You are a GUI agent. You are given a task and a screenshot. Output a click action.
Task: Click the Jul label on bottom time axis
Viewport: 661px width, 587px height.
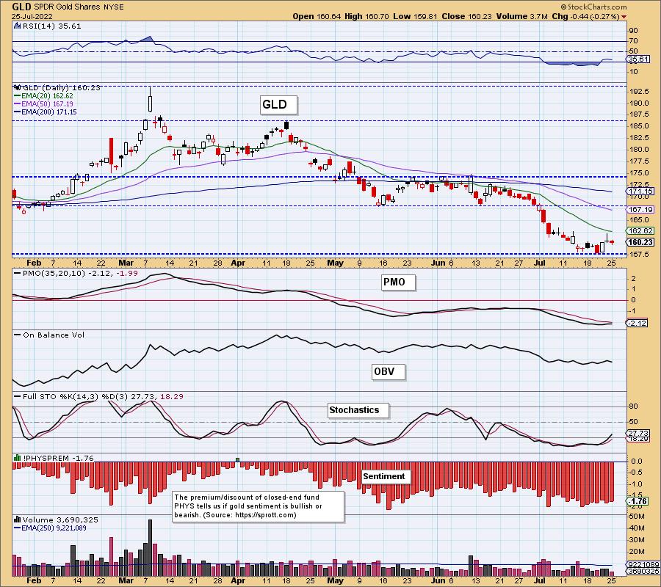(x=540, y=580)
